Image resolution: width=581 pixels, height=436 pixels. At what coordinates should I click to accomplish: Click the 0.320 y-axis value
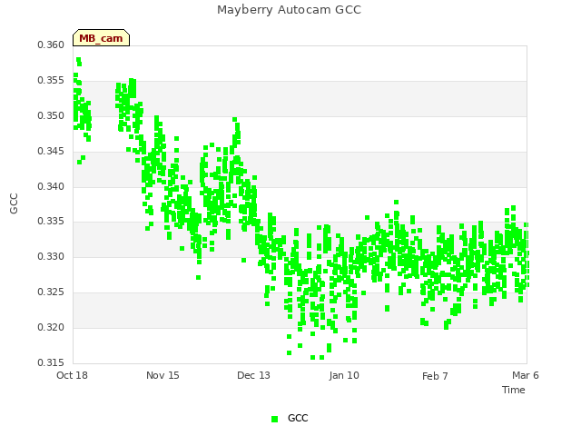point(51,327)
